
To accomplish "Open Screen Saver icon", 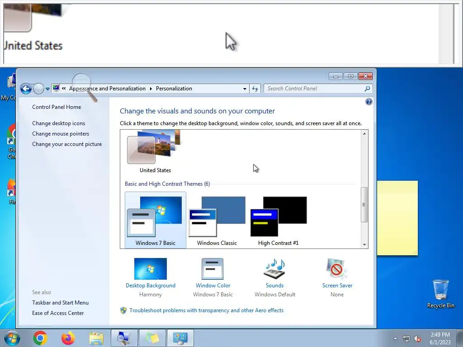I will pos(336,269).
